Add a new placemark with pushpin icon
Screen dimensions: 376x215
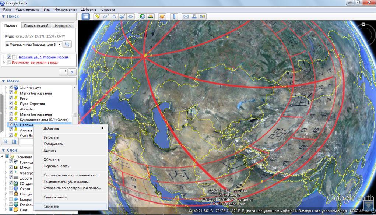coord(98,16)
